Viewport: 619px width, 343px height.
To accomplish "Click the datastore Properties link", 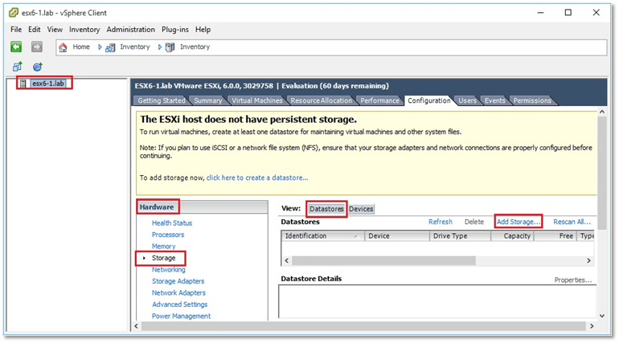I will (573, 280).
